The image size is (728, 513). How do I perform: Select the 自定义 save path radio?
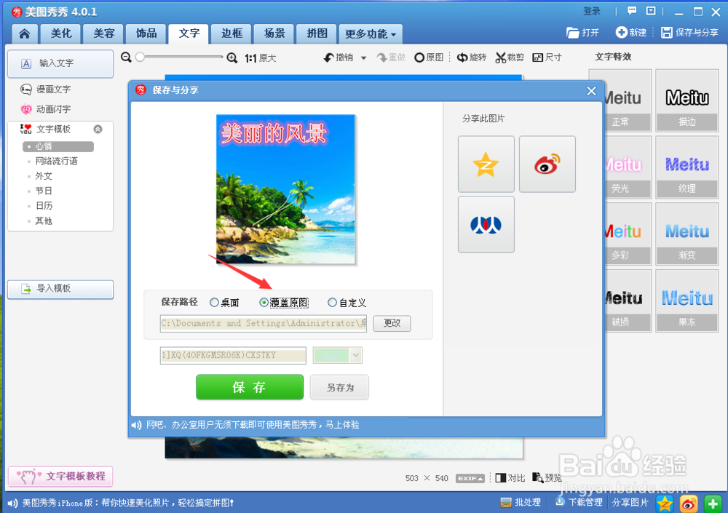(332, 303)
